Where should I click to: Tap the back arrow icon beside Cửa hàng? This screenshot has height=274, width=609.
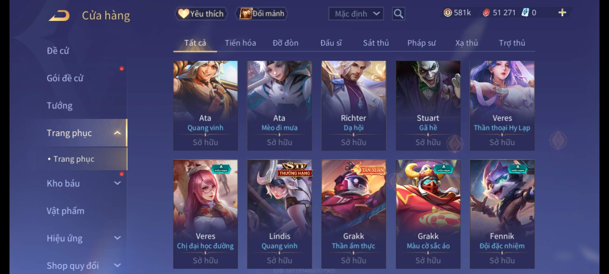[x=59, y=16]
